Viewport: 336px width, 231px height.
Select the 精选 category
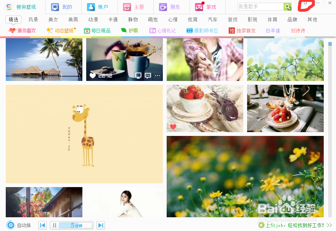(13, 19)
